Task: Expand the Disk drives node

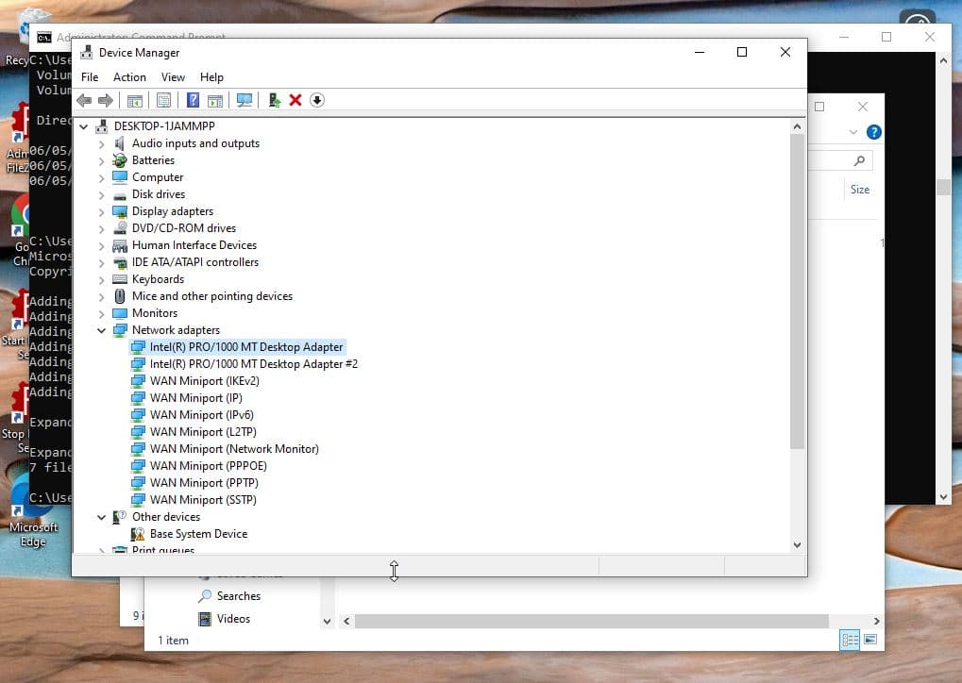Action: coord(102,194)
